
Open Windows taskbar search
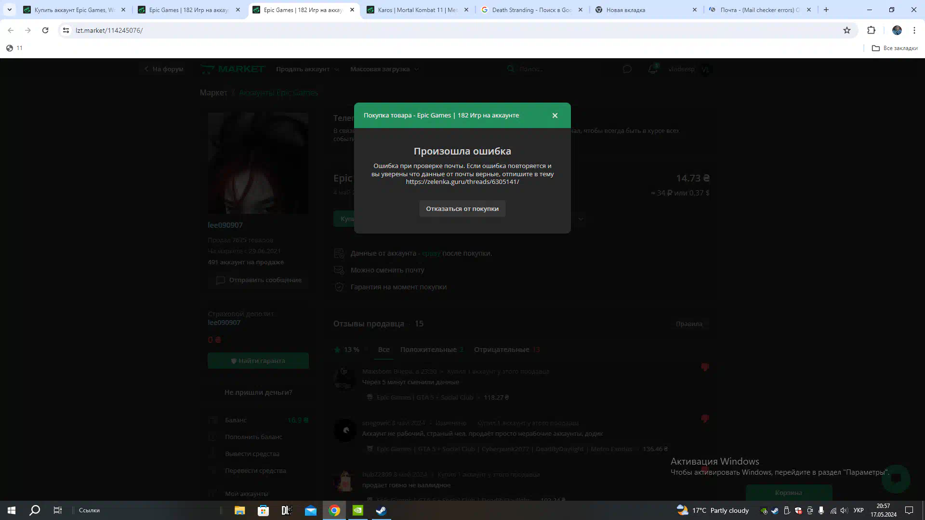[35, 510]
